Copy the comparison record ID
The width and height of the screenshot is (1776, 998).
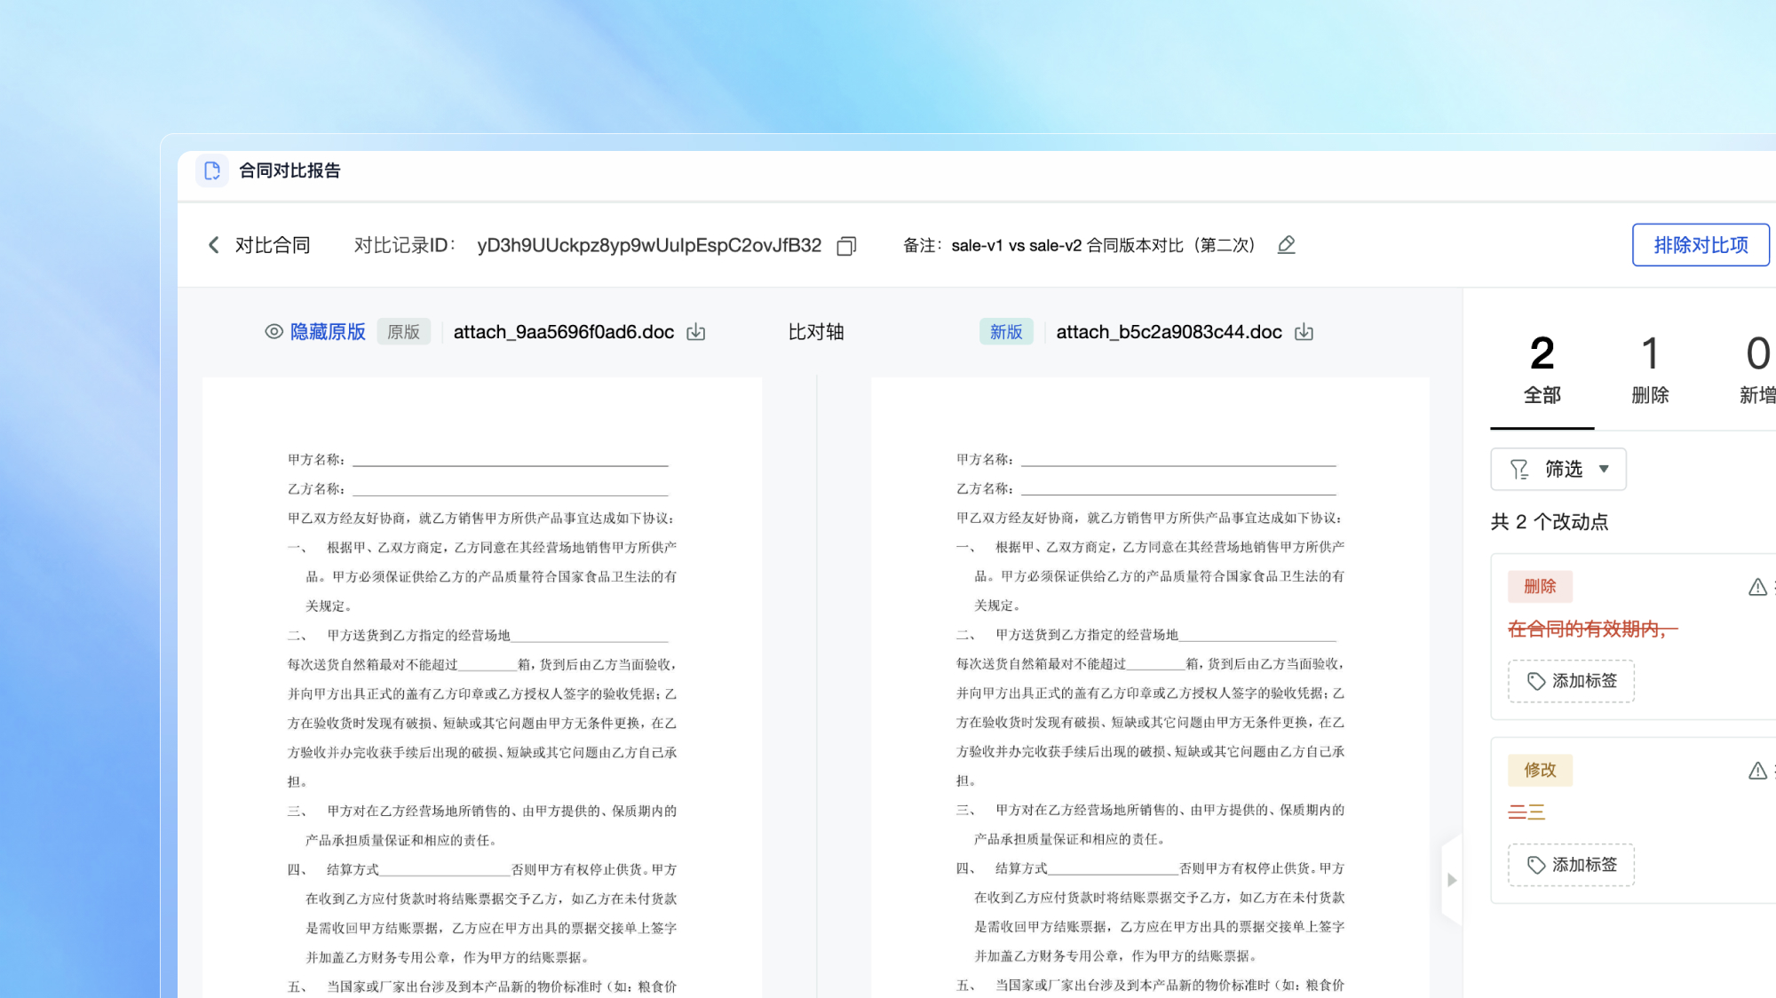[846, 246]
